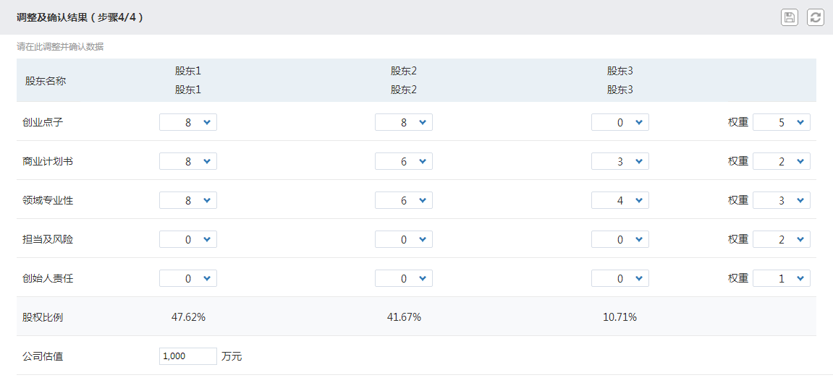The width and height of the screenshot is (833, 383).
Task: Click the refresh icon in the header
Action: (x=815, y=17)
